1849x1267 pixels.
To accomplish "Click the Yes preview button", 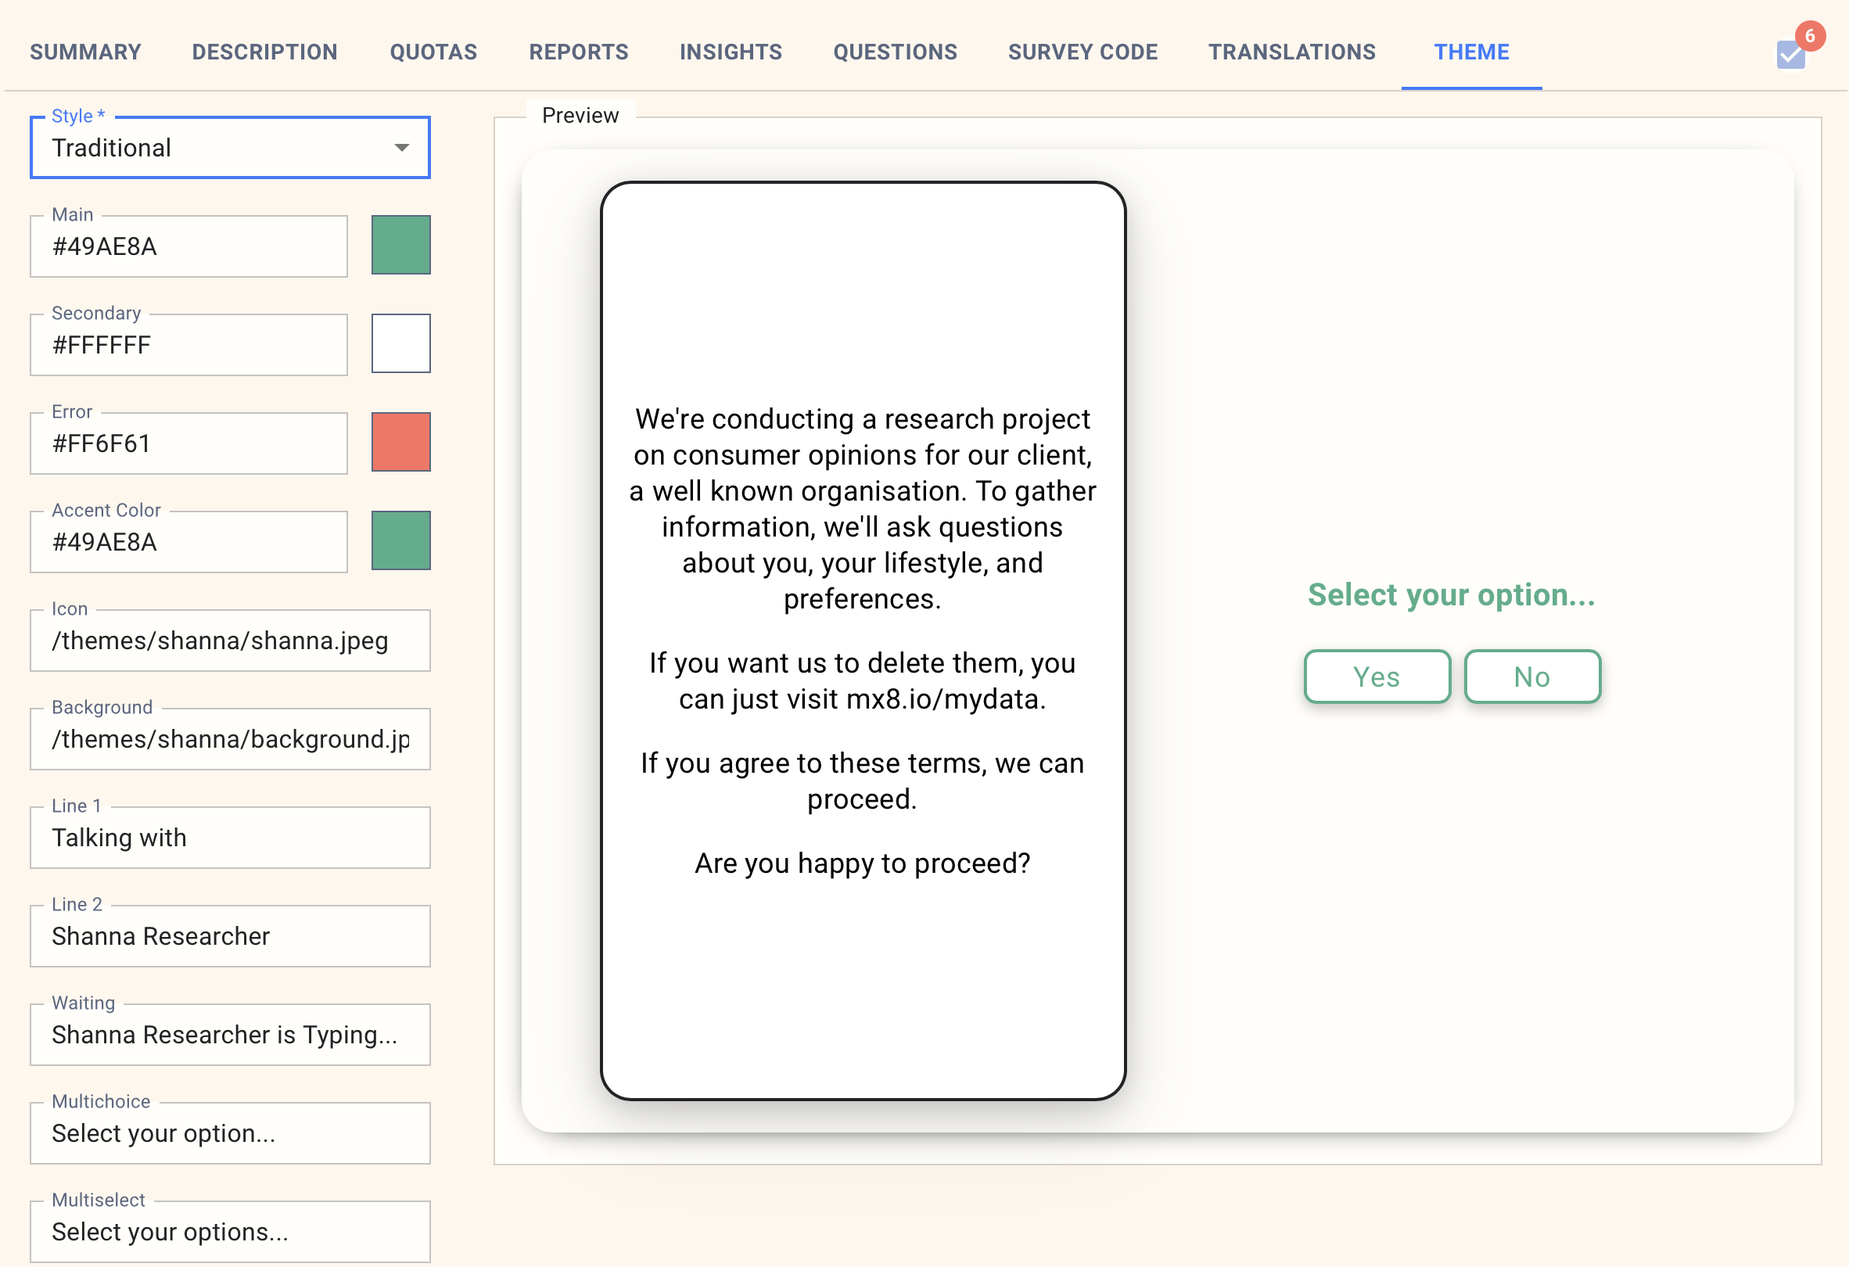I will tap(1377, 677).
